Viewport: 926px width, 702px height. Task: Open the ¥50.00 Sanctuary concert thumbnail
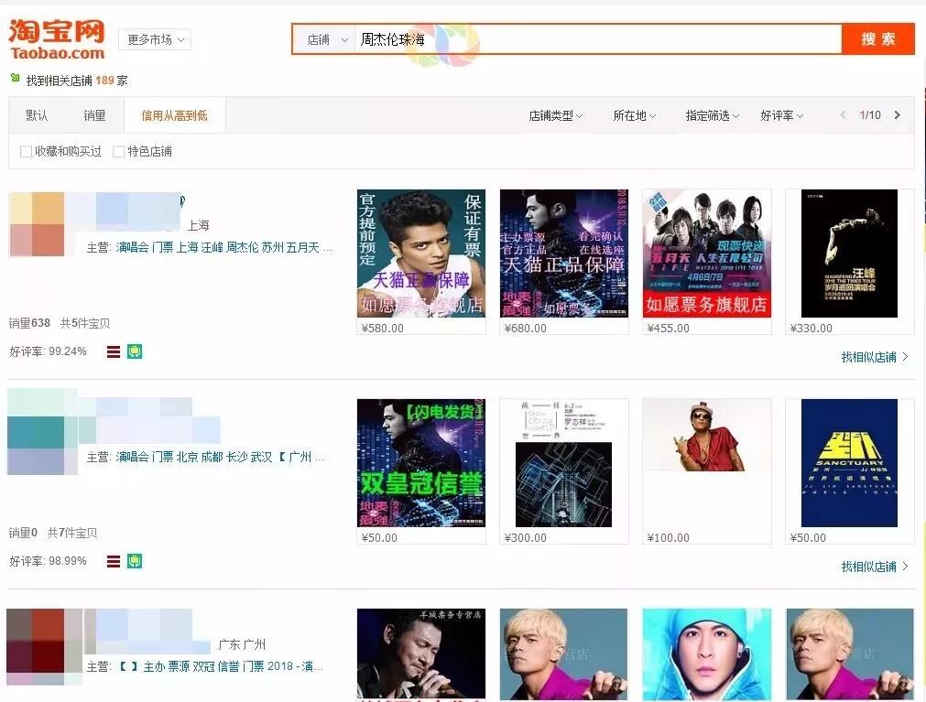(x=849, y=462)
